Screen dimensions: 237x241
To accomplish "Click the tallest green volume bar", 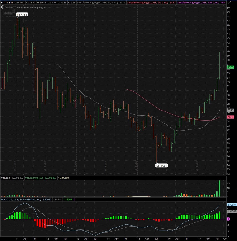I will tap(219, 189).
